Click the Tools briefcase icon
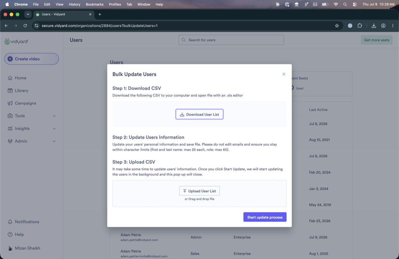This screenshot has width=399, height=259. (10, 116)
